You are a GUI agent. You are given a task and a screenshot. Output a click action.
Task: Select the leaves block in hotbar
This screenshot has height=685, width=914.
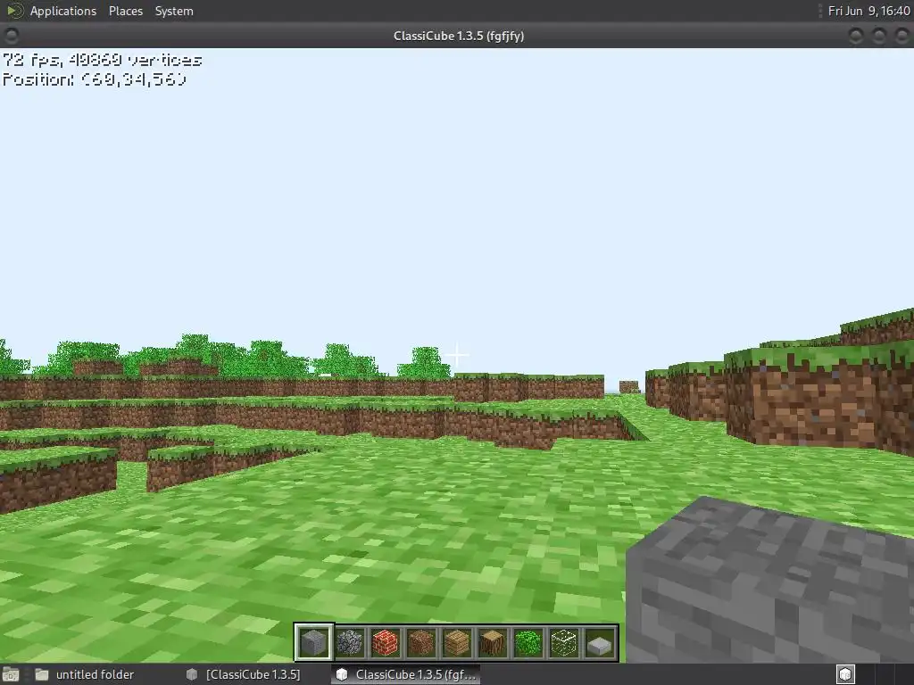coord(528,642)
